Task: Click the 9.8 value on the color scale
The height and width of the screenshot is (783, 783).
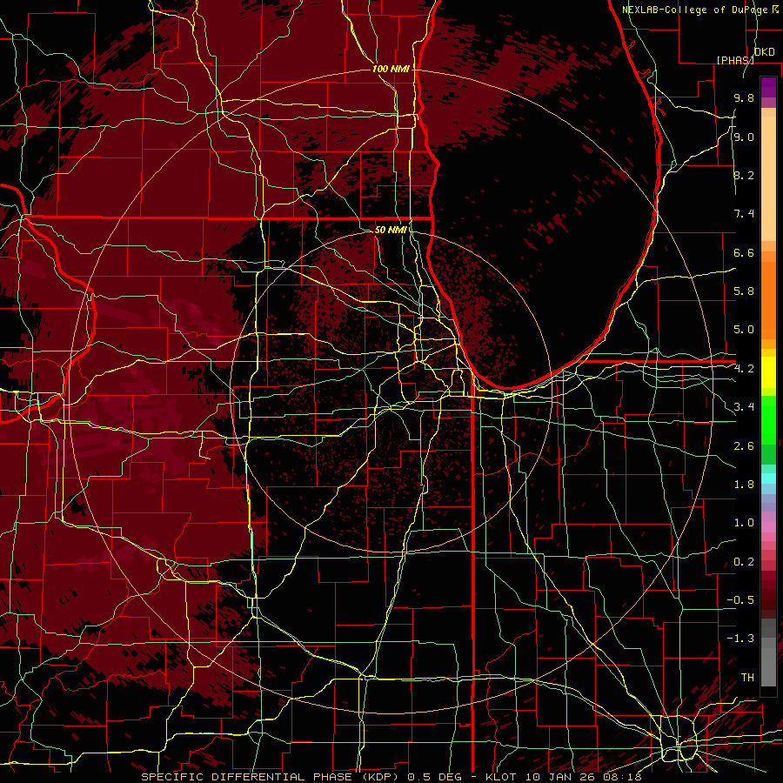Action: click(744, 98)
